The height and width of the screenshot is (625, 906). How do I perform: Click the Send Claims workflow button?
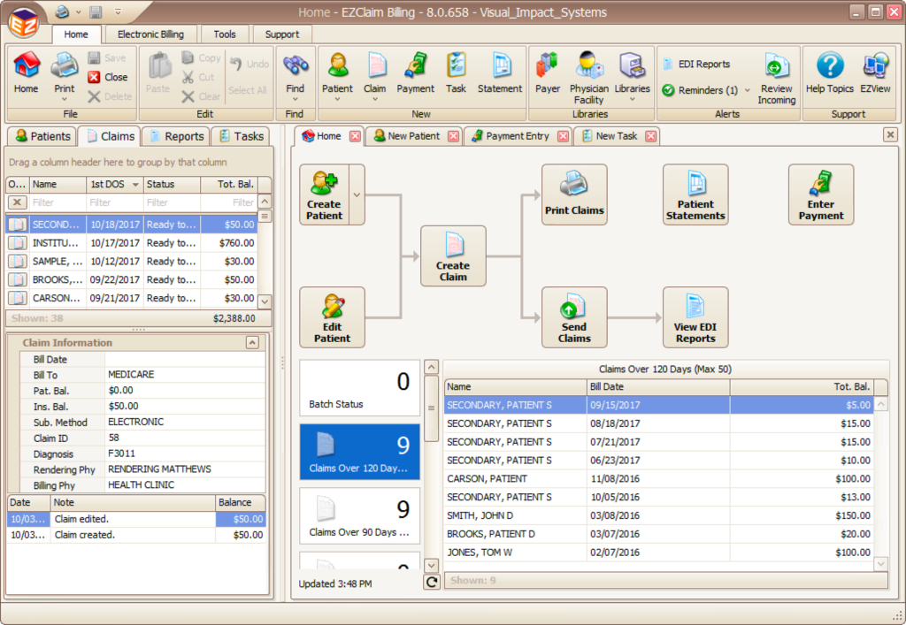point(574,317)
